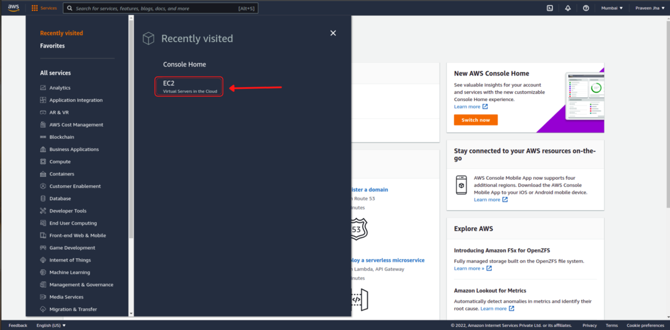Image resolution: width=670 pixels, height=330 pixels.
Task: Click the mobile app phone icon
Action: pos(461,185)
